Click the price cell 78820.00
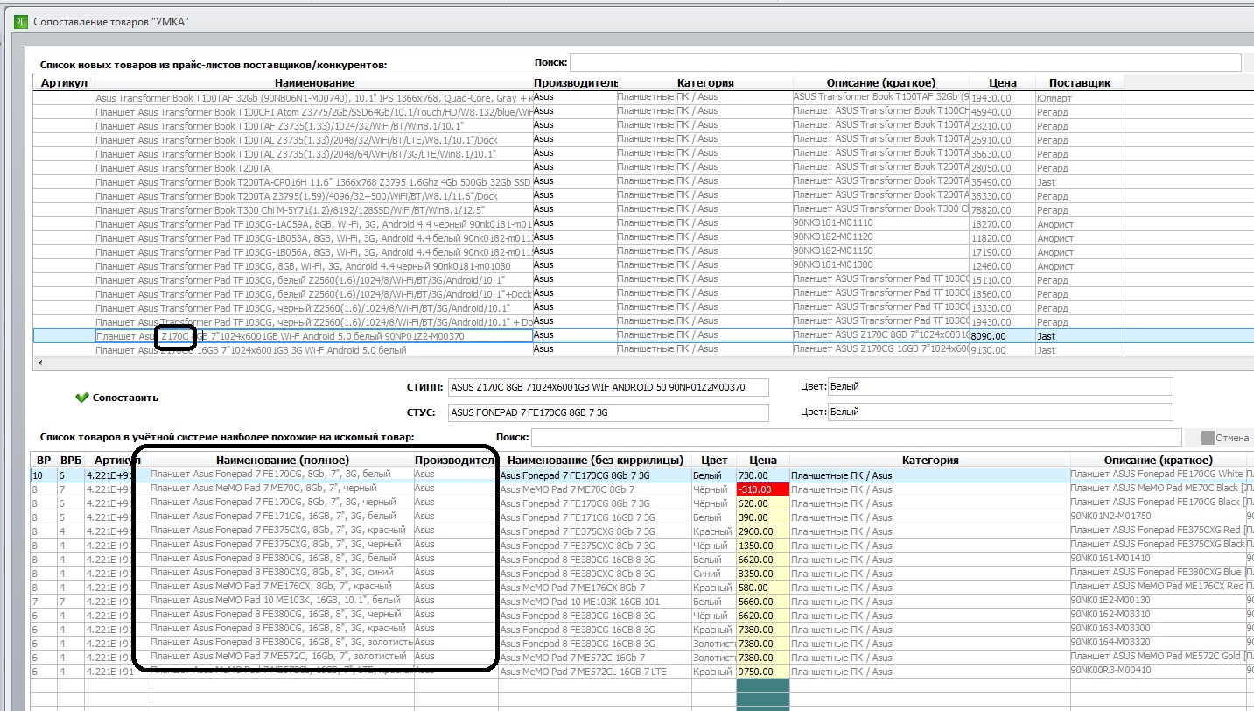 pos(1002,210)
